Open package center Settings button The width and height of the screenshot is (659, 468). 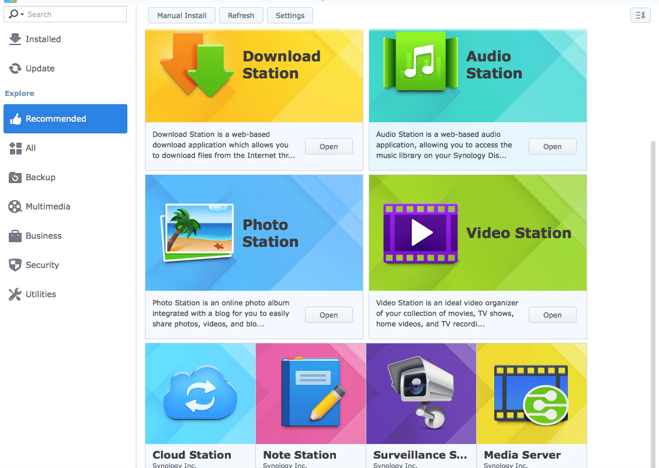click(290, 16)
